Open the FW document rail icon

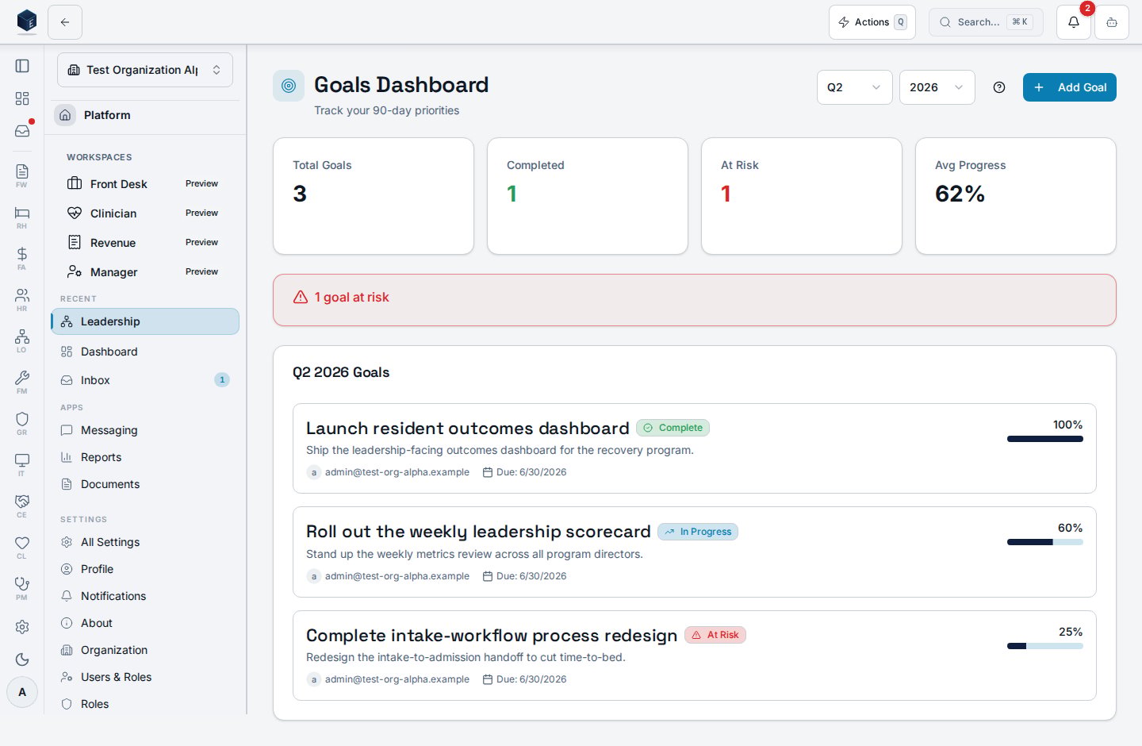pyautogui.click(x=22, y=175)
